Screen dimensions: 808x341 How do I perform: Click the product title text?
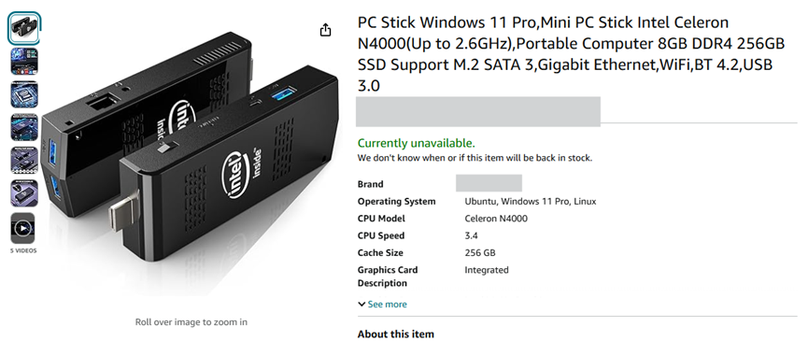[x=571, y=54]
